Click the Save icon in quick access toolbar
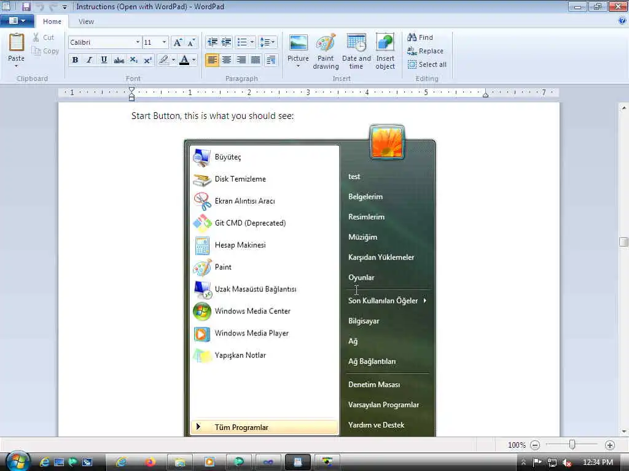 tap(26, 6)
